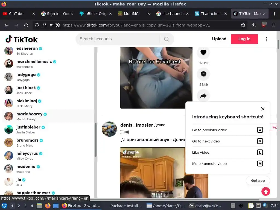
Task: Click the original sound music link
Action: coord(153,140)
